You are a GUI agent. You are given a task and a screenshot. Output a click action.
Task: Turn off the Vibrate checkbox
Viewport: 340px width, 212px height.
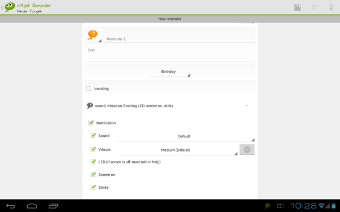coord(93,149)
